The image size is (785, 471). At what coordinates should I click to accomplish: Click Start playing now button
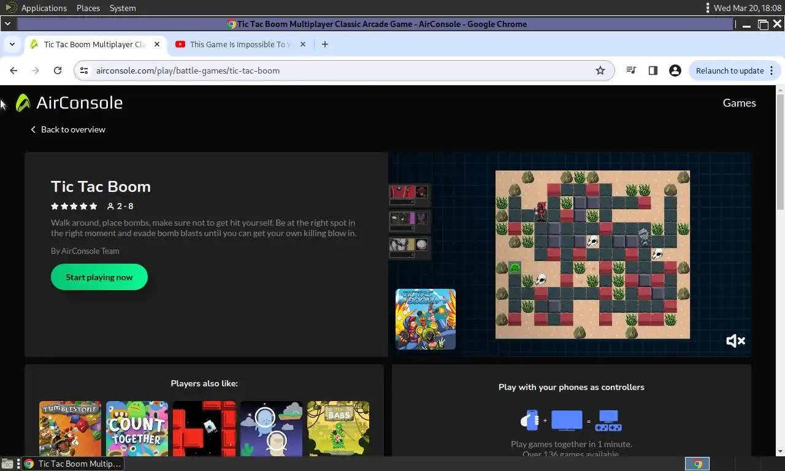coord(99,277)
